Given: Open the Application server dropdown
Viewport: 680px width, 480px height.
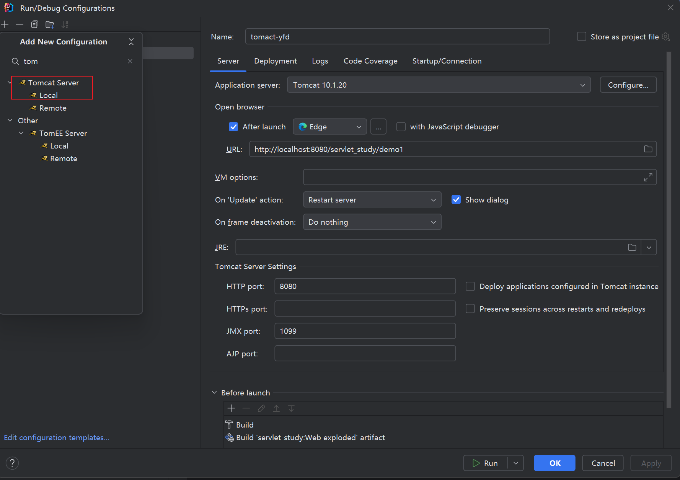Looking at the screenshot, I should (439, 85).
